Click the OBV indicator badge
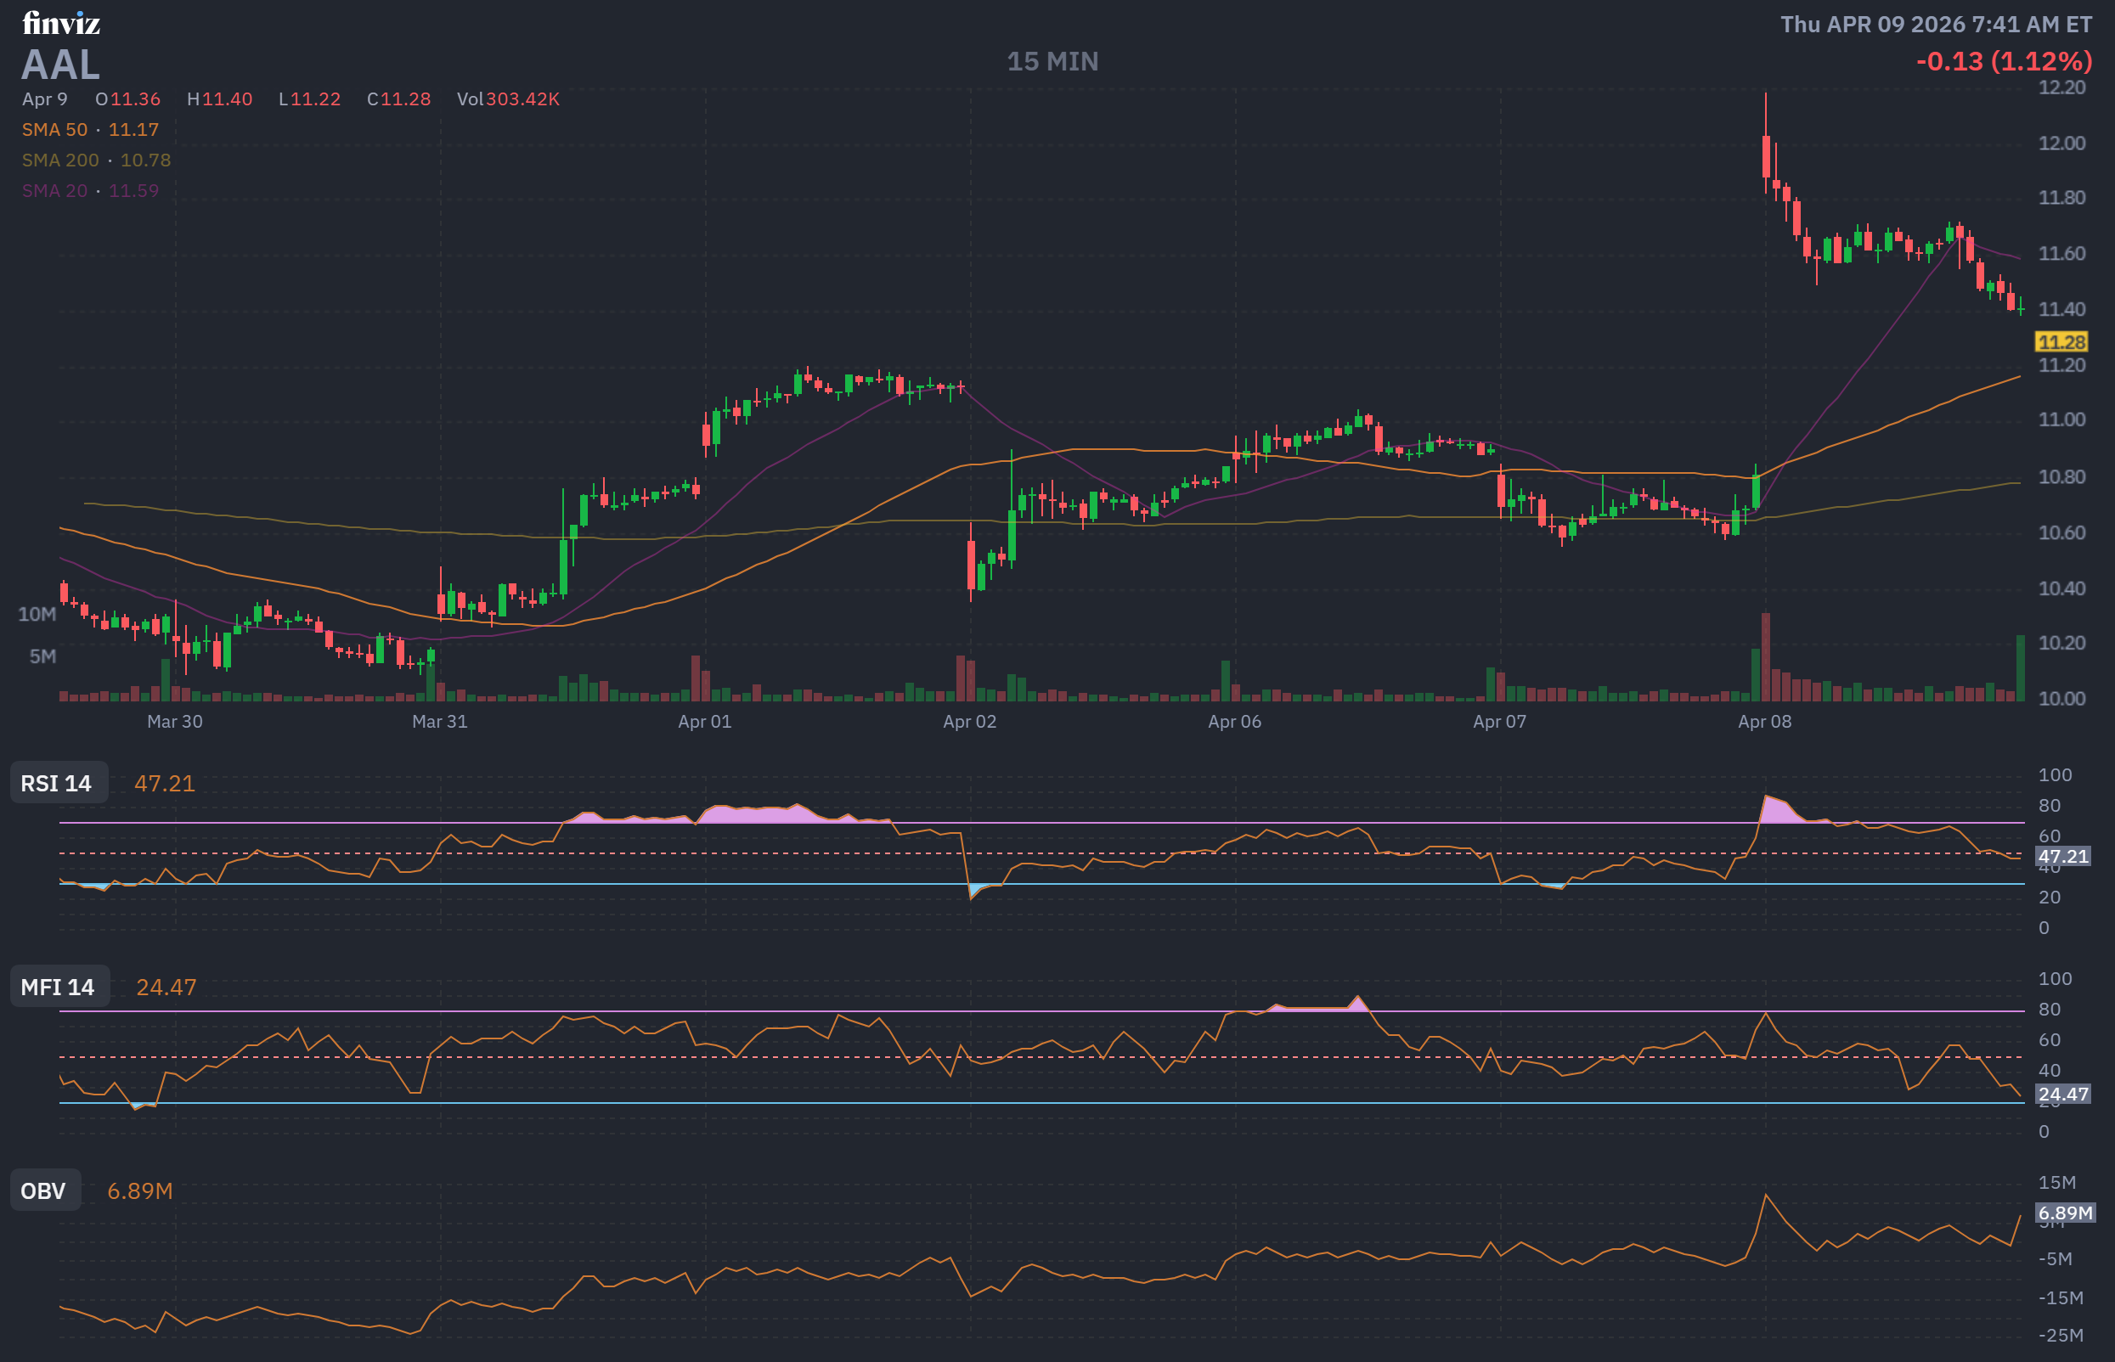The image size is (2115, 1362). pos(43,1191)
